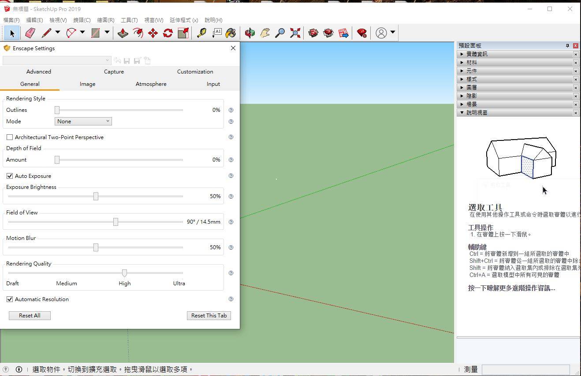581x376 pixels.
Task: Click the Outlines slider handle
Action: [57, 110]
